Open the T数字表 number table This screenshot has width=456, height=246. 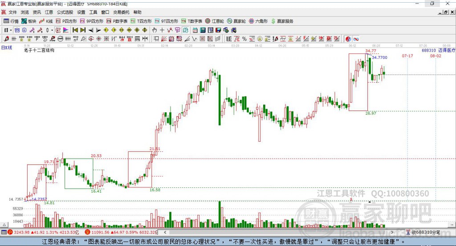(x=191, y=21)
